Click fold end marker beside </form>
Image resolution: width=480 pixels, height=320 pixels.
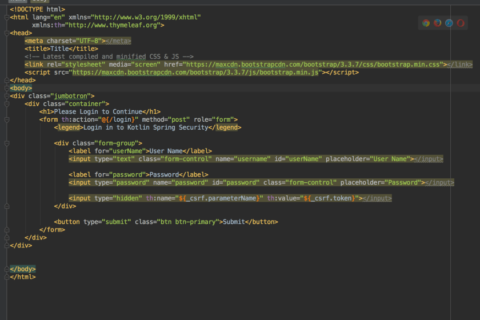click(x=7, y=230)
